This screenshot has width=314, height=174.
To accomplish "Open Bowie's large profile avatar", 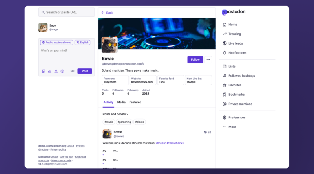I will (110, 45).
